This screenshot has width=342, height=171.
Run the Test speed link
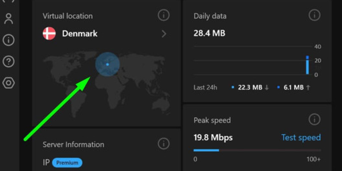click(x=301, y=138)
